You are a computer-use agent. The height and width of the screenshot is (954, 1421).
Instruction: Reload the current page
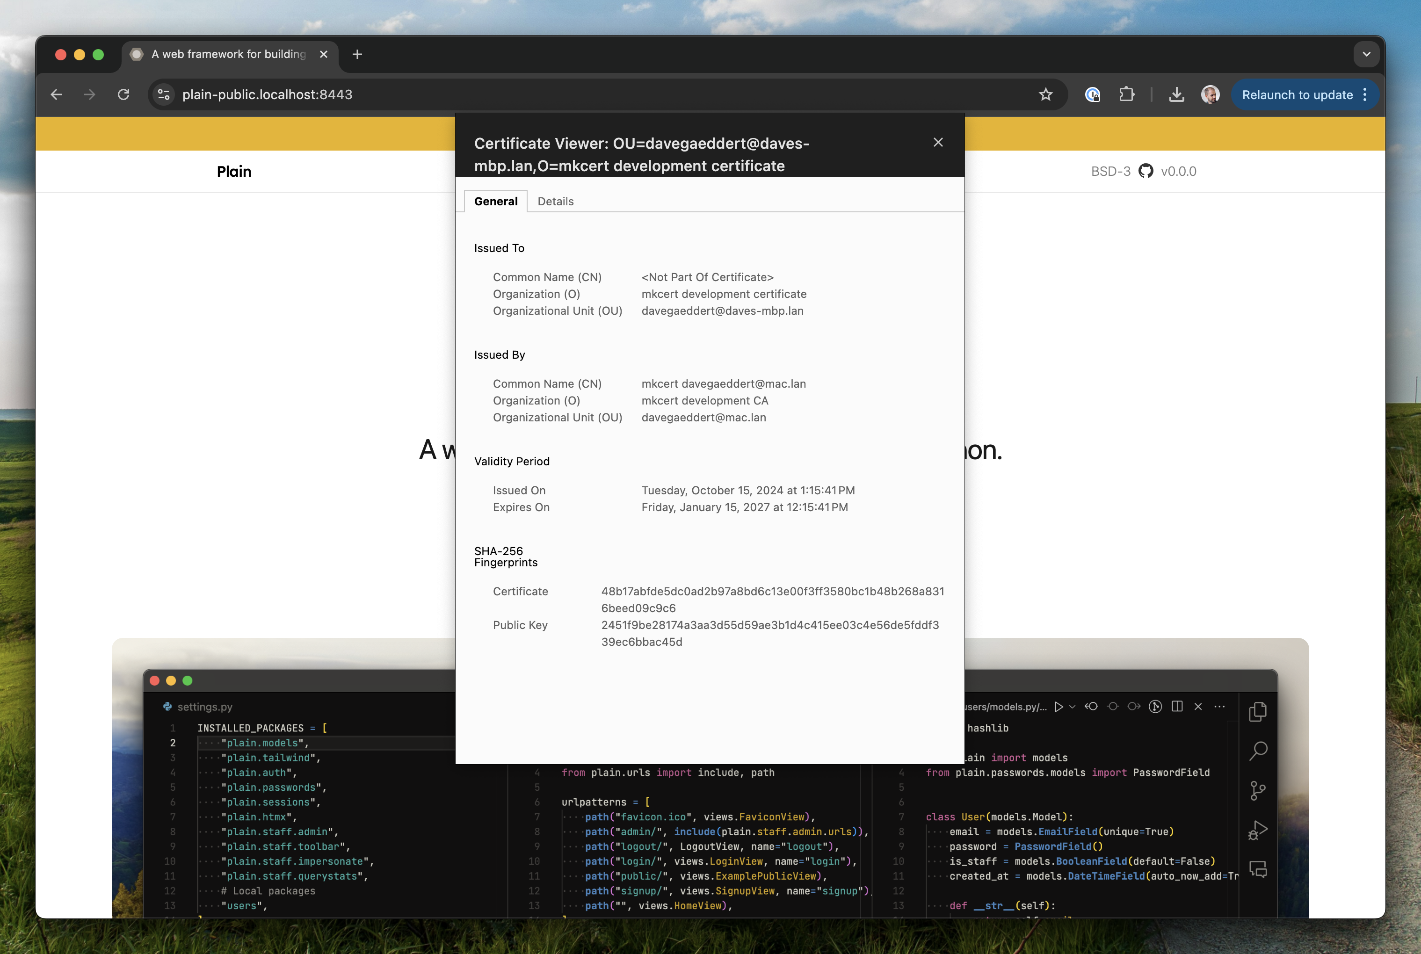[x=123, y=94]
